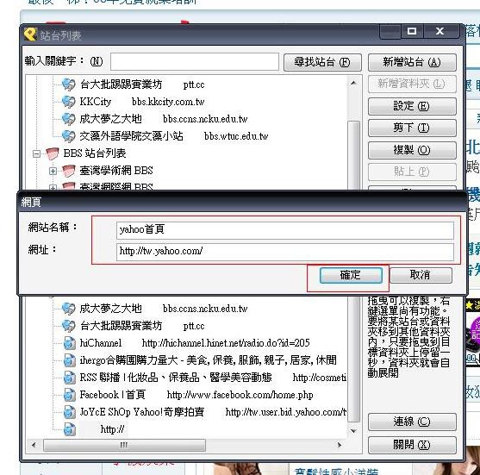
Task: Select the 臺灣學術網 BBS folder label
Action: point(116,171)
